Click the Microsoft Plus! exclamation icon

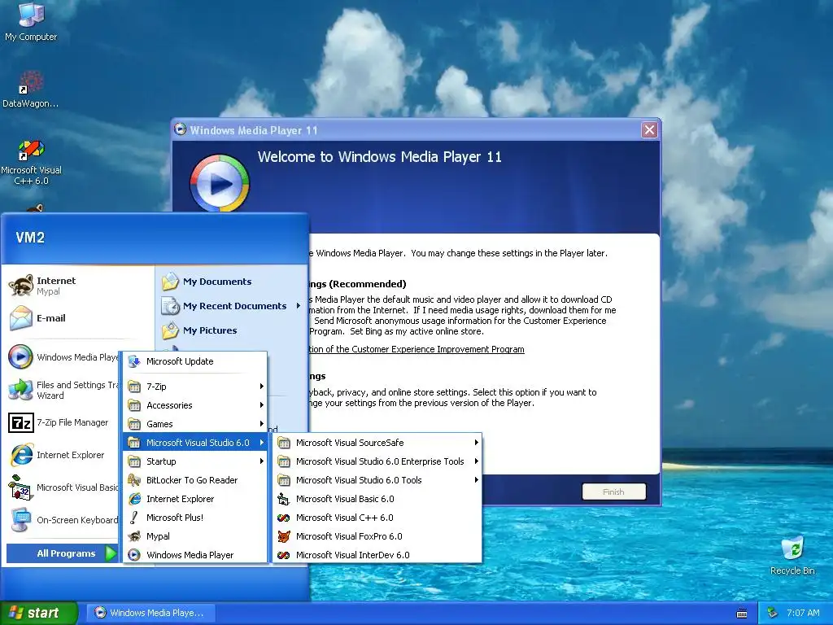point(134,517)
